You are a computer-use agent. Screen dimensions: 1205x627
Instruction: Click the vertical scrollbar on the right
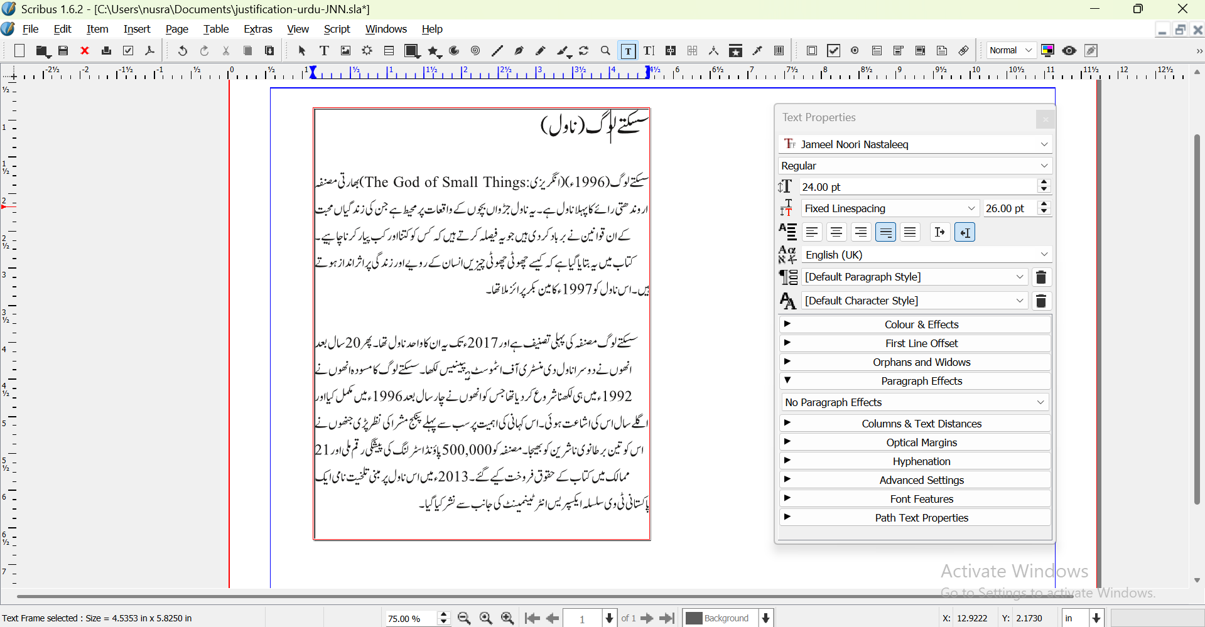1197,319
